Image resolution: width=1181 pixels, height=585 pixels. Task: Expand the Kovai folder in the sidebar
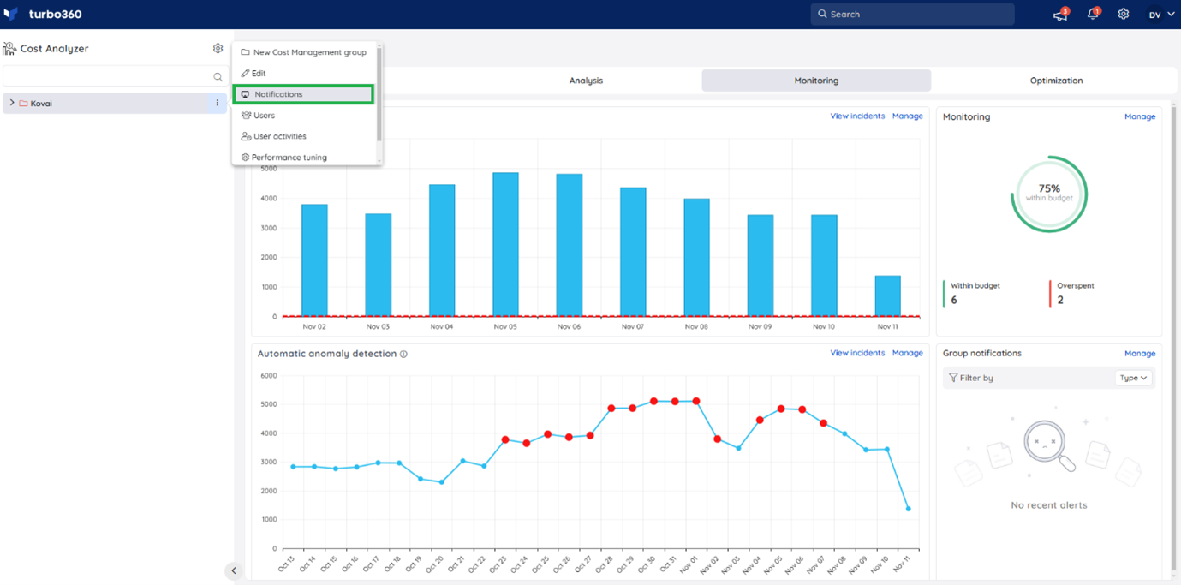point(11,103)
